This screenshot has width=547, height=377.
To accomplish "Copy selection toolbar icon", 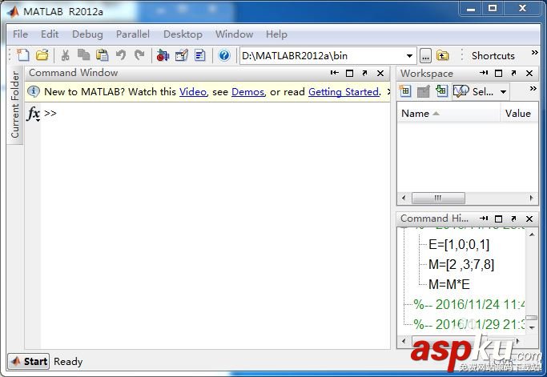I will [83, 55].
